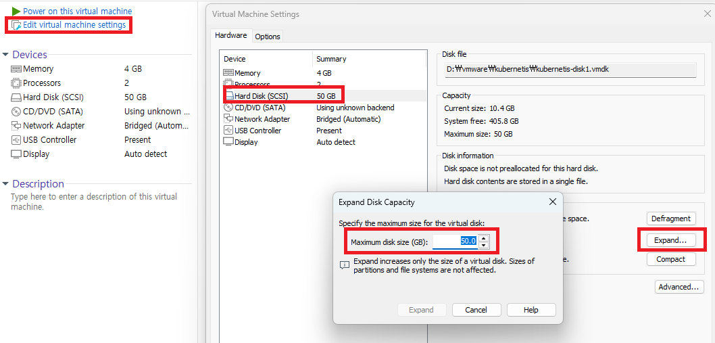Click Cancel in Expand Disk Capacity dialog
The width and height of the screenshot is (715, 343).
click(476, 310)
